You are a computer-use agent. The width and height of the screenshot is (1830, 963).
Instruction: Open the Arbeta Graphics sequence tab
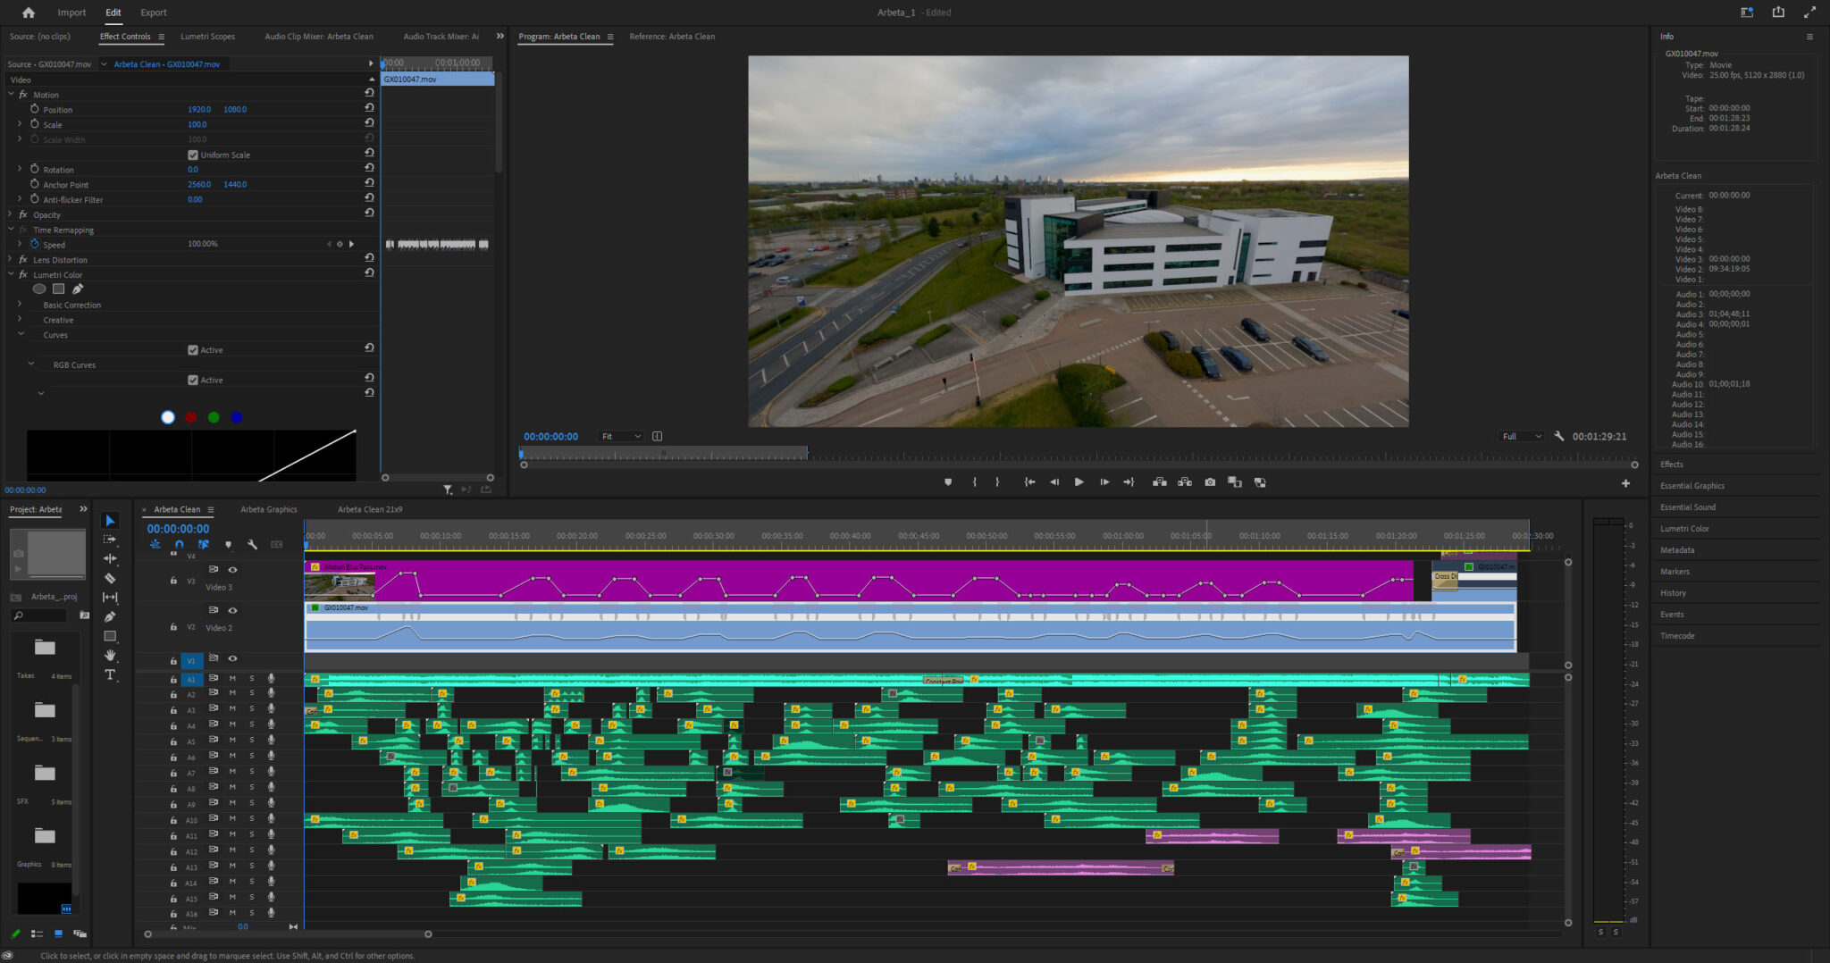[x=268, y=509]
